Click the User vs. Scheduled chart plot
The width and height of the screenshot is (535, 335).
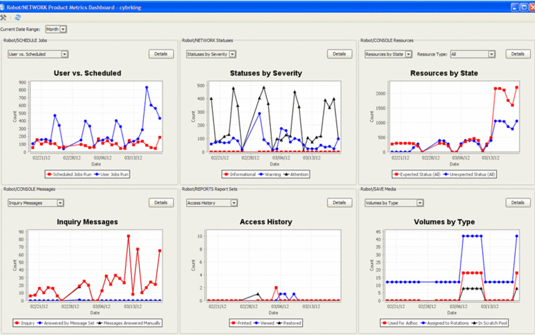click(x=96, y=117)
